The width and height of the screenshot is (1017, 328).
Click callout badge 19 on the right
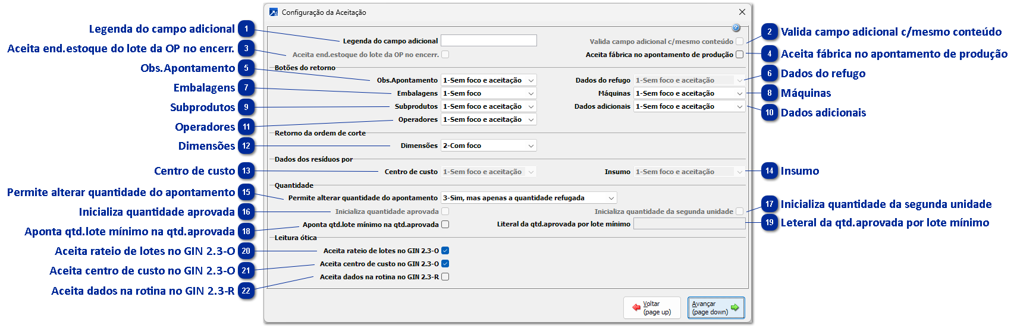[770, 223]
